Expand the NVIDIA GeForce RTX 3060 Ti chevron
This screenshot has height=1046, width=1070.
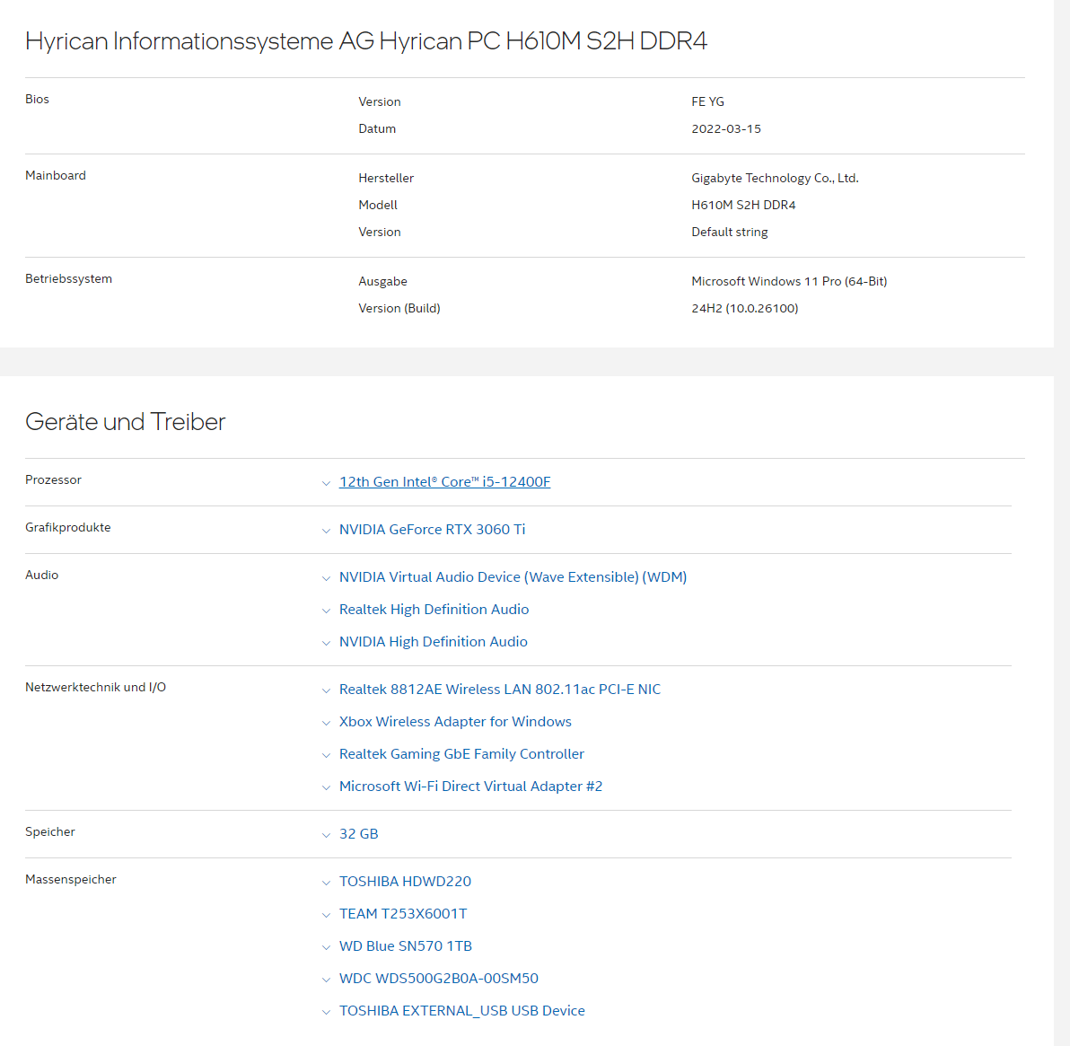coord(326,531)
